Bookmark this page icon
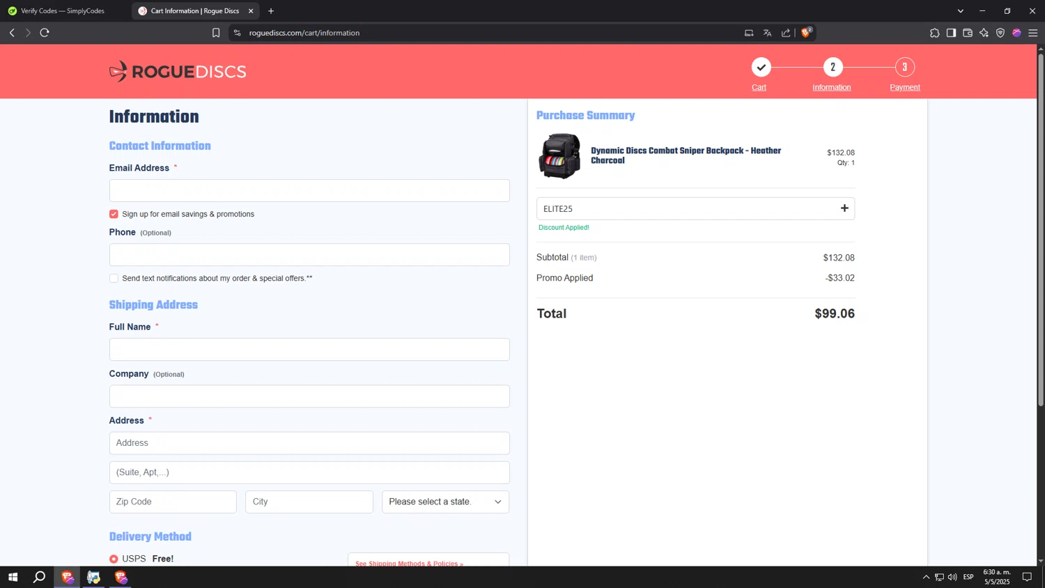Image resolution: width=1045 pixels, height=588 pixels. click(x=216, y=33)
